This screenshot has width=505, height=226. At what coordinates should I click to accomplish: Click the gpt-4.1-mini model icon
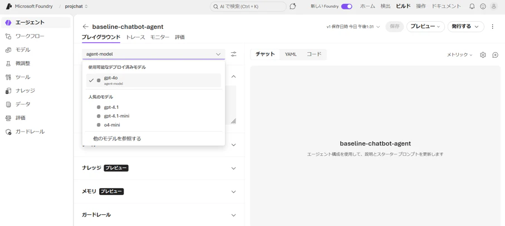click(x=99, y=116)
